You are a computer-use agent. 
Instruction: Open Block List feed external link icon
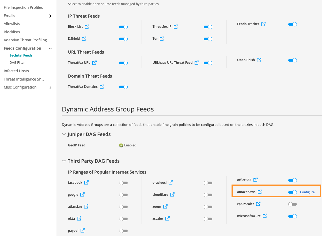(87, 27)
